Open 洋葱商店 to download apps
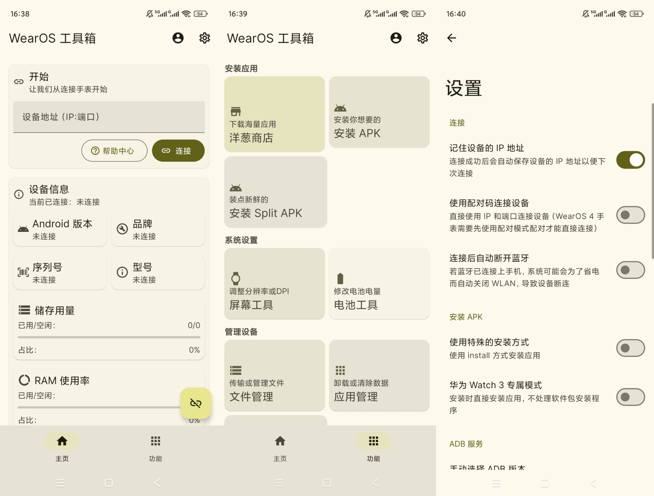 tap(274, 114)
